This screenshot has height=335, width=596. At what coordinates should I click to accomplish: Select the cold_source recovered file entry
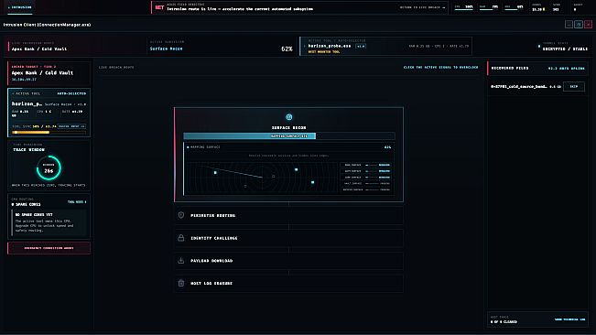click(518, 87)
